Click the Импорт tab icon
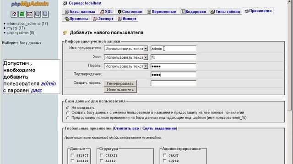The image size is (293, 164). [120, 19]
